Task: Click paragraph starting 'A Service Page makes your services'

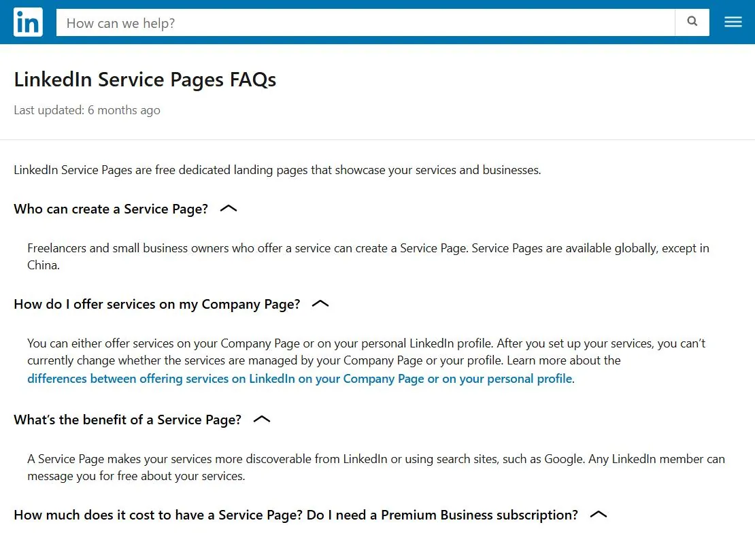Action: pos(376,467)
